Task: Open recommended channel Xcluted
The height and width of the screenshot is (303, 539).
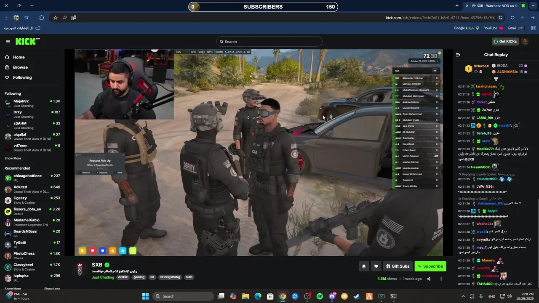Action: [32, 189]
